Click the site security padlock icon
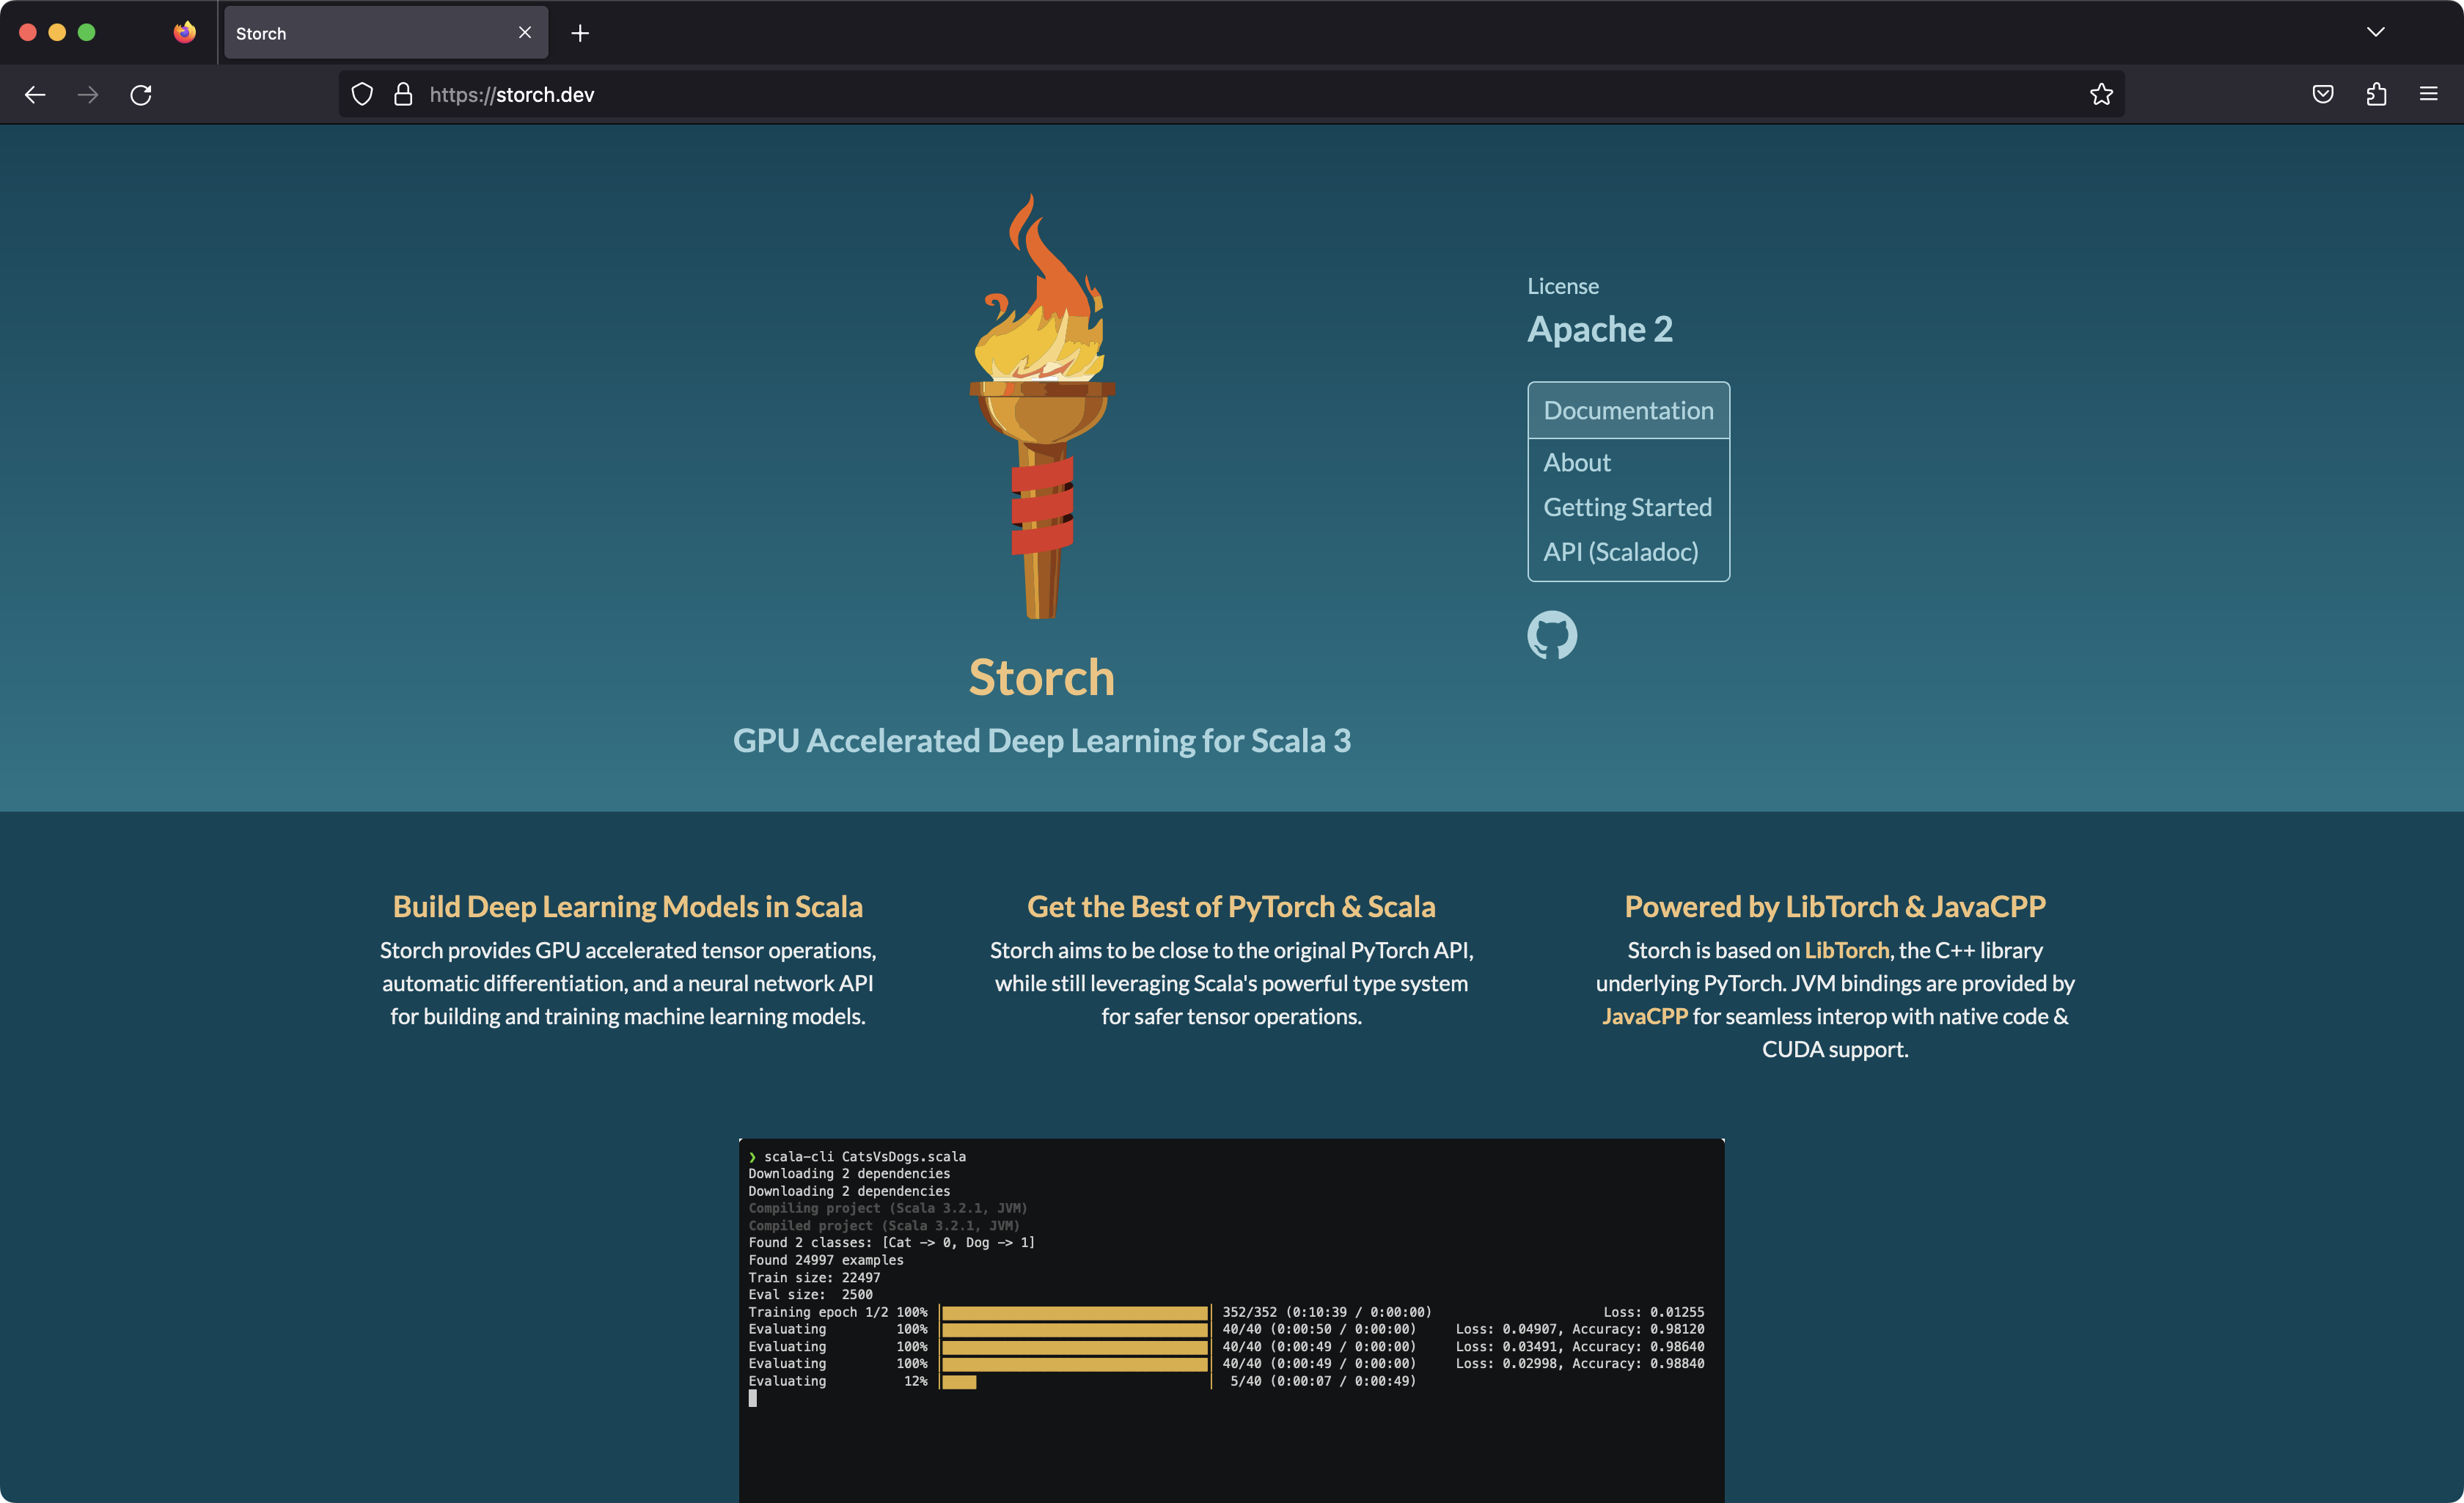The width and height of the screenshot is (2464, 1503). click(403, 95)
